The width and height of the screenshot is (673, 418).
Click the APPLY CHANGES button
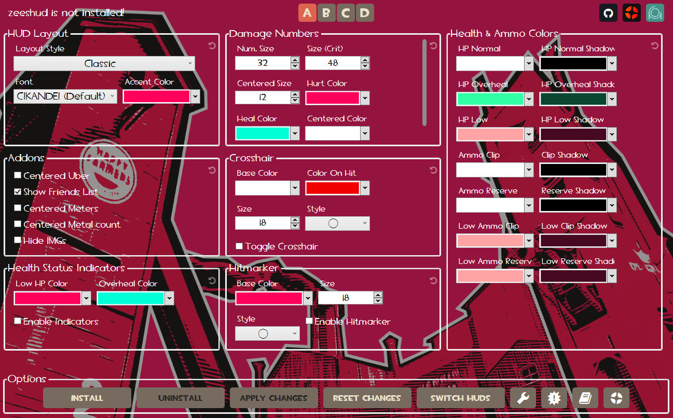[273, 398]
